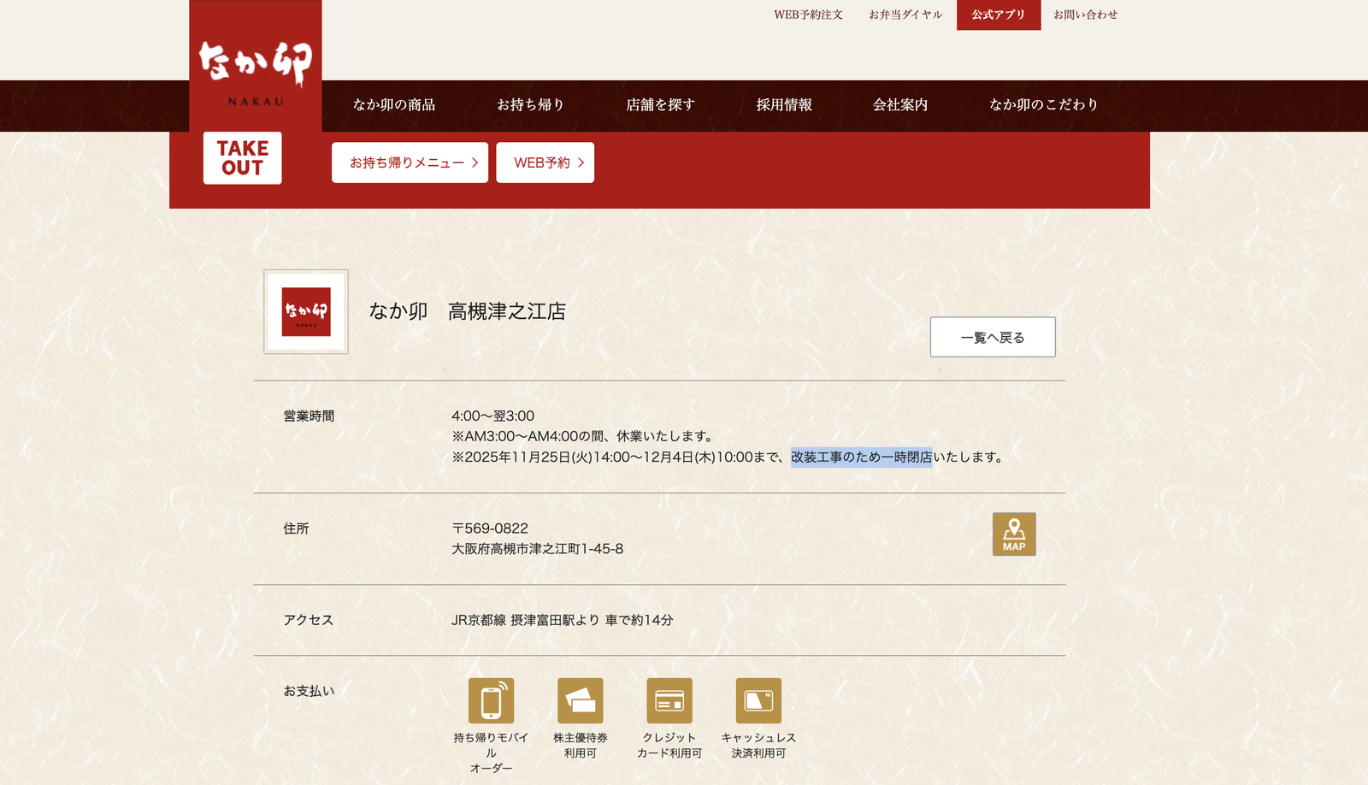Open the 採用情報 menu
This screenshot has height=785, width=1368.
784,105
